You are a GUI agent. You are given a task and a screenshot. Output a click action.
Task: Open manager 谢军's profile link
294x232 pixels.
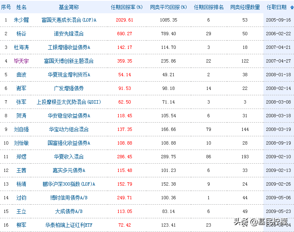21,88
